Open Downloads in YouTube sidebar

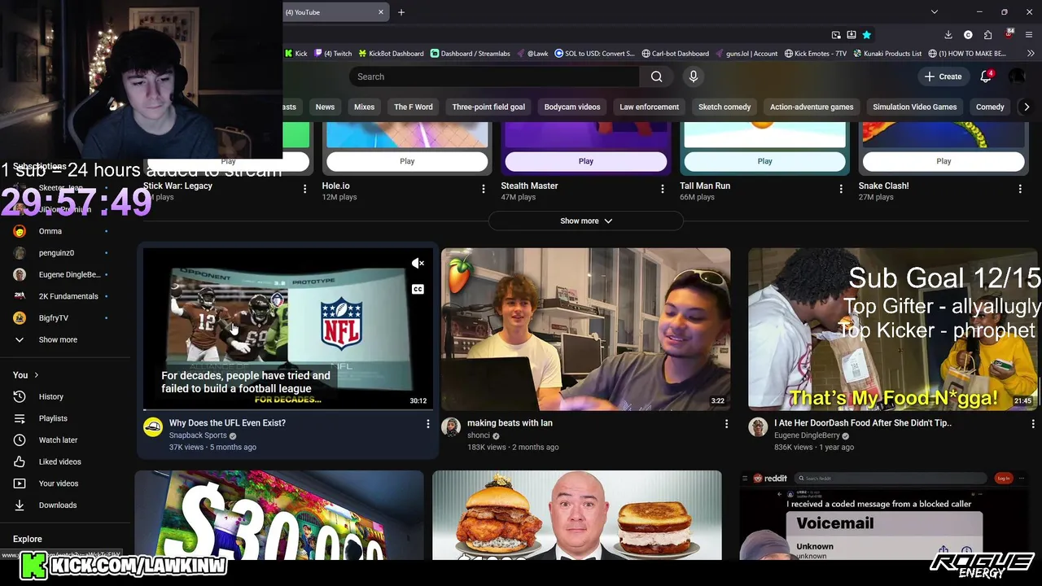click(58, 505)
